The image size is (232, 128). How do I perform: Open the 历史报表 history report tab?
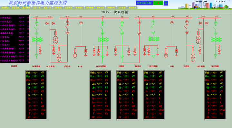[x=69, y=8]
